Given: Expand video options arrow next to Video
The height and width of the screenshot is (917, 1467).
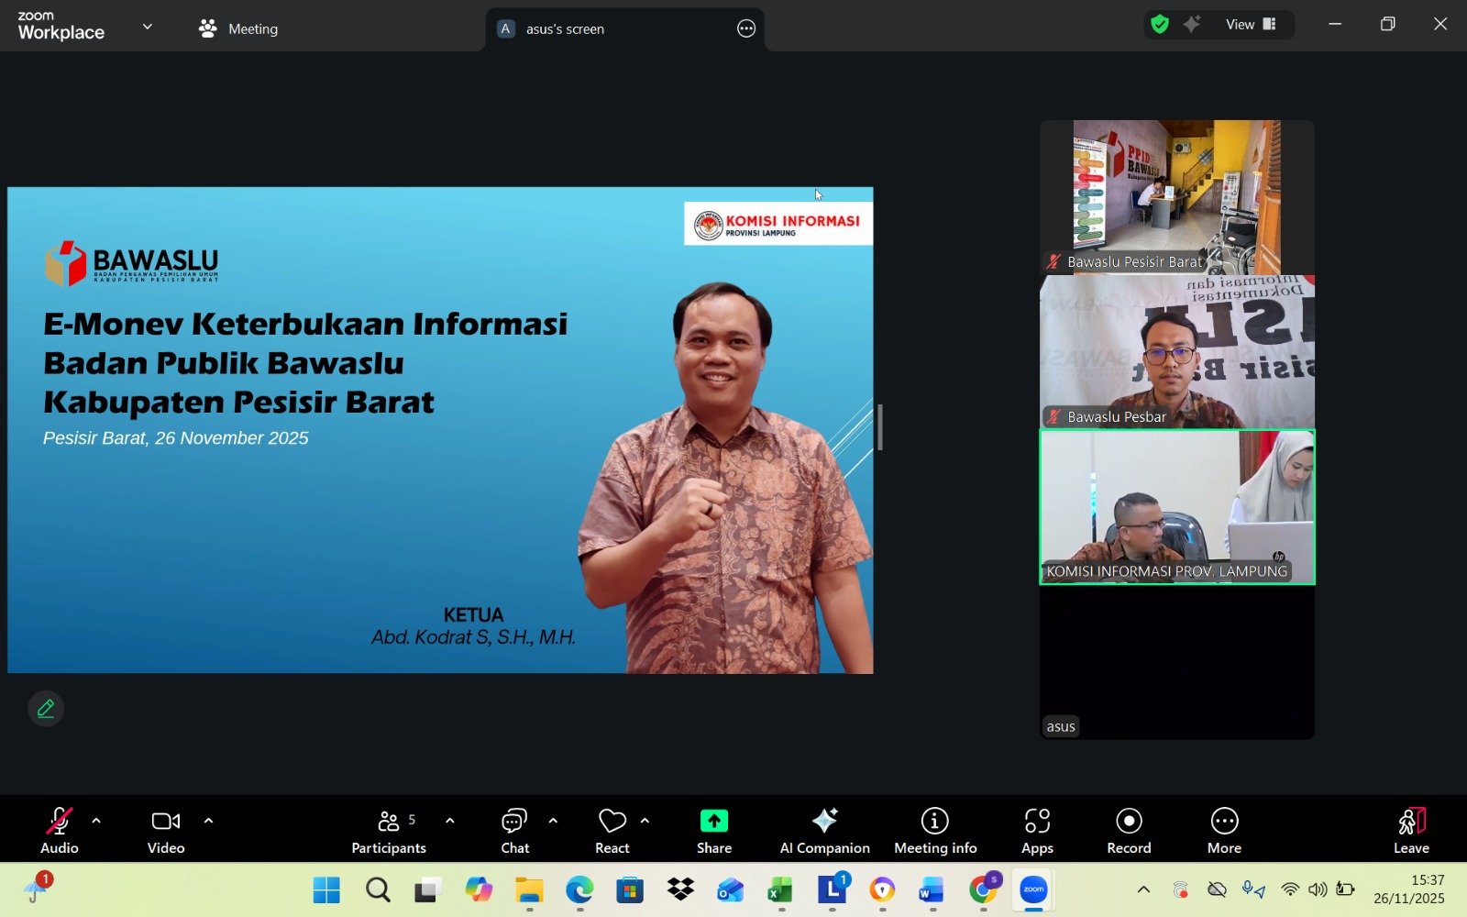Looking at the screenshot, I should [x=208, y=821].
